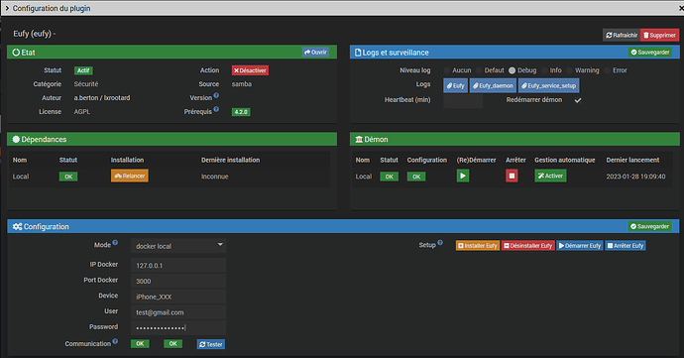Start the daemon with the green play icon

coord(462,176)
